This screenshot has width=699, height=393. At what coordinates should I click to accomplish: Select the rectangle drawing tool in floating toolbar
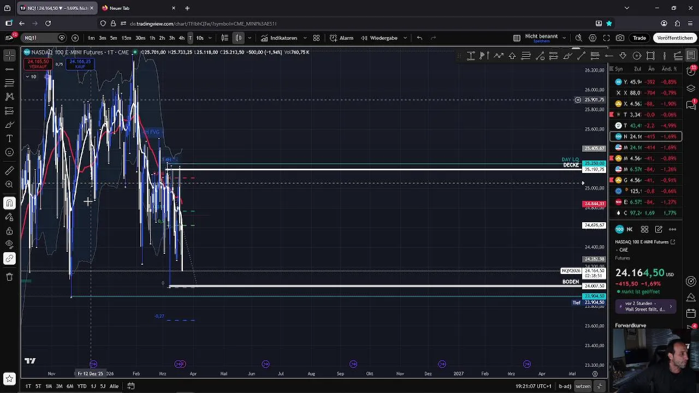(650, 56)
